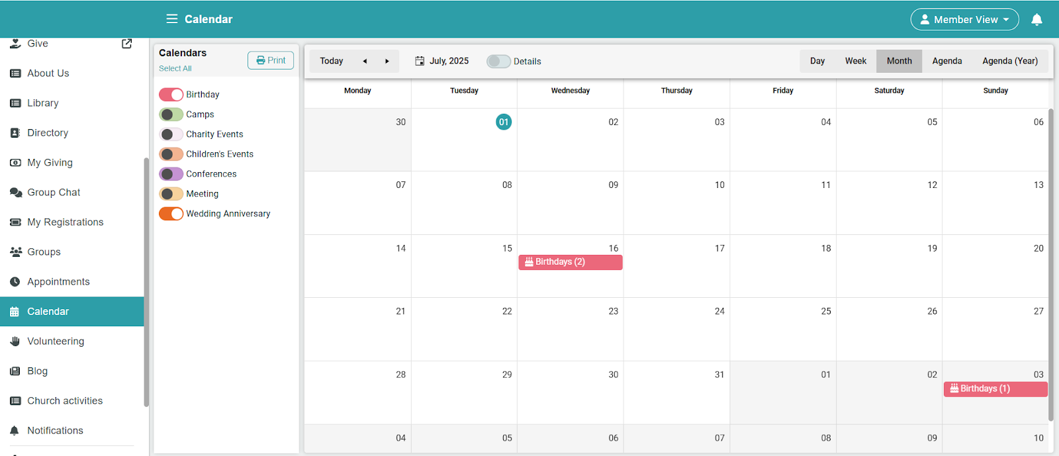The image size is (1059, 456).
Task: Click the user icon in Member View
Action: click(925, 20)
